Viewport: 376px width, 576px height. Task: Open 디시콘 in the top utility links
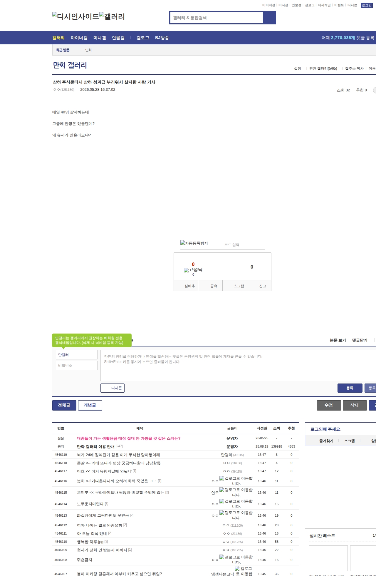tap(352, 5)
